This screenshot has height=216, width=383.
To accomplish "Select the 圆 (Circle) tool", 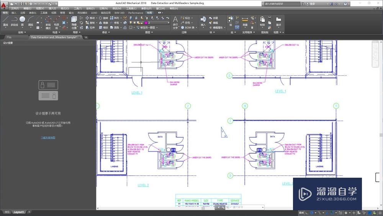I will coord(22,21).
